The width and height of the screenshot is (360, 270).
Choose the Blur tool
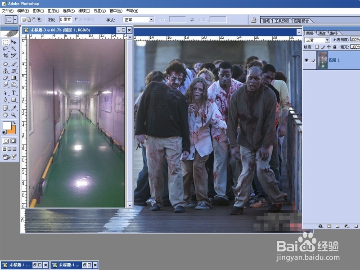click(x=5, y=85)
